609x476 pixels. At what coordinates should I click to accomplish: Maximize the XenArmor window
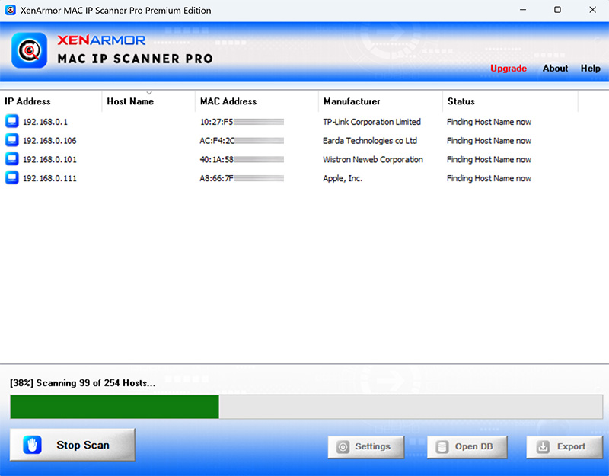(x=557, y=10)
